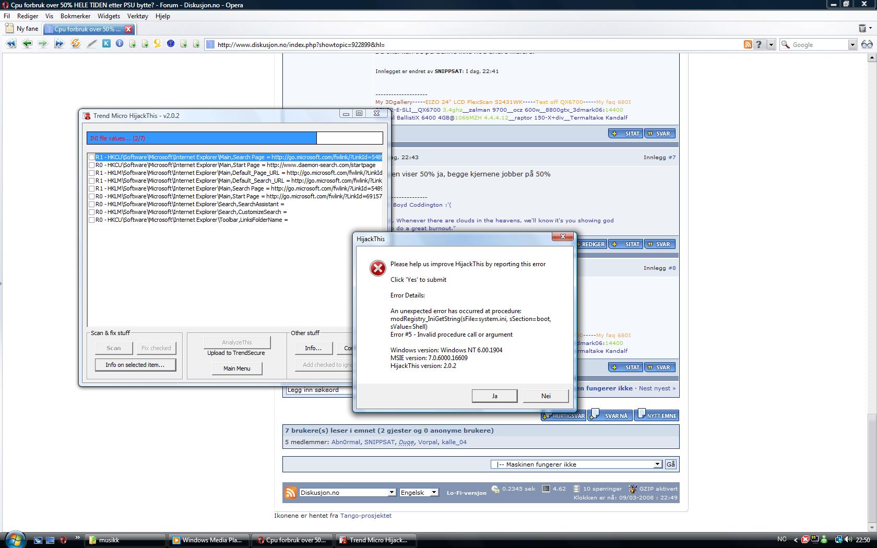Click the blue K toolbar icon
Viewport: 877px width, 548px height.
click(106, 44)
